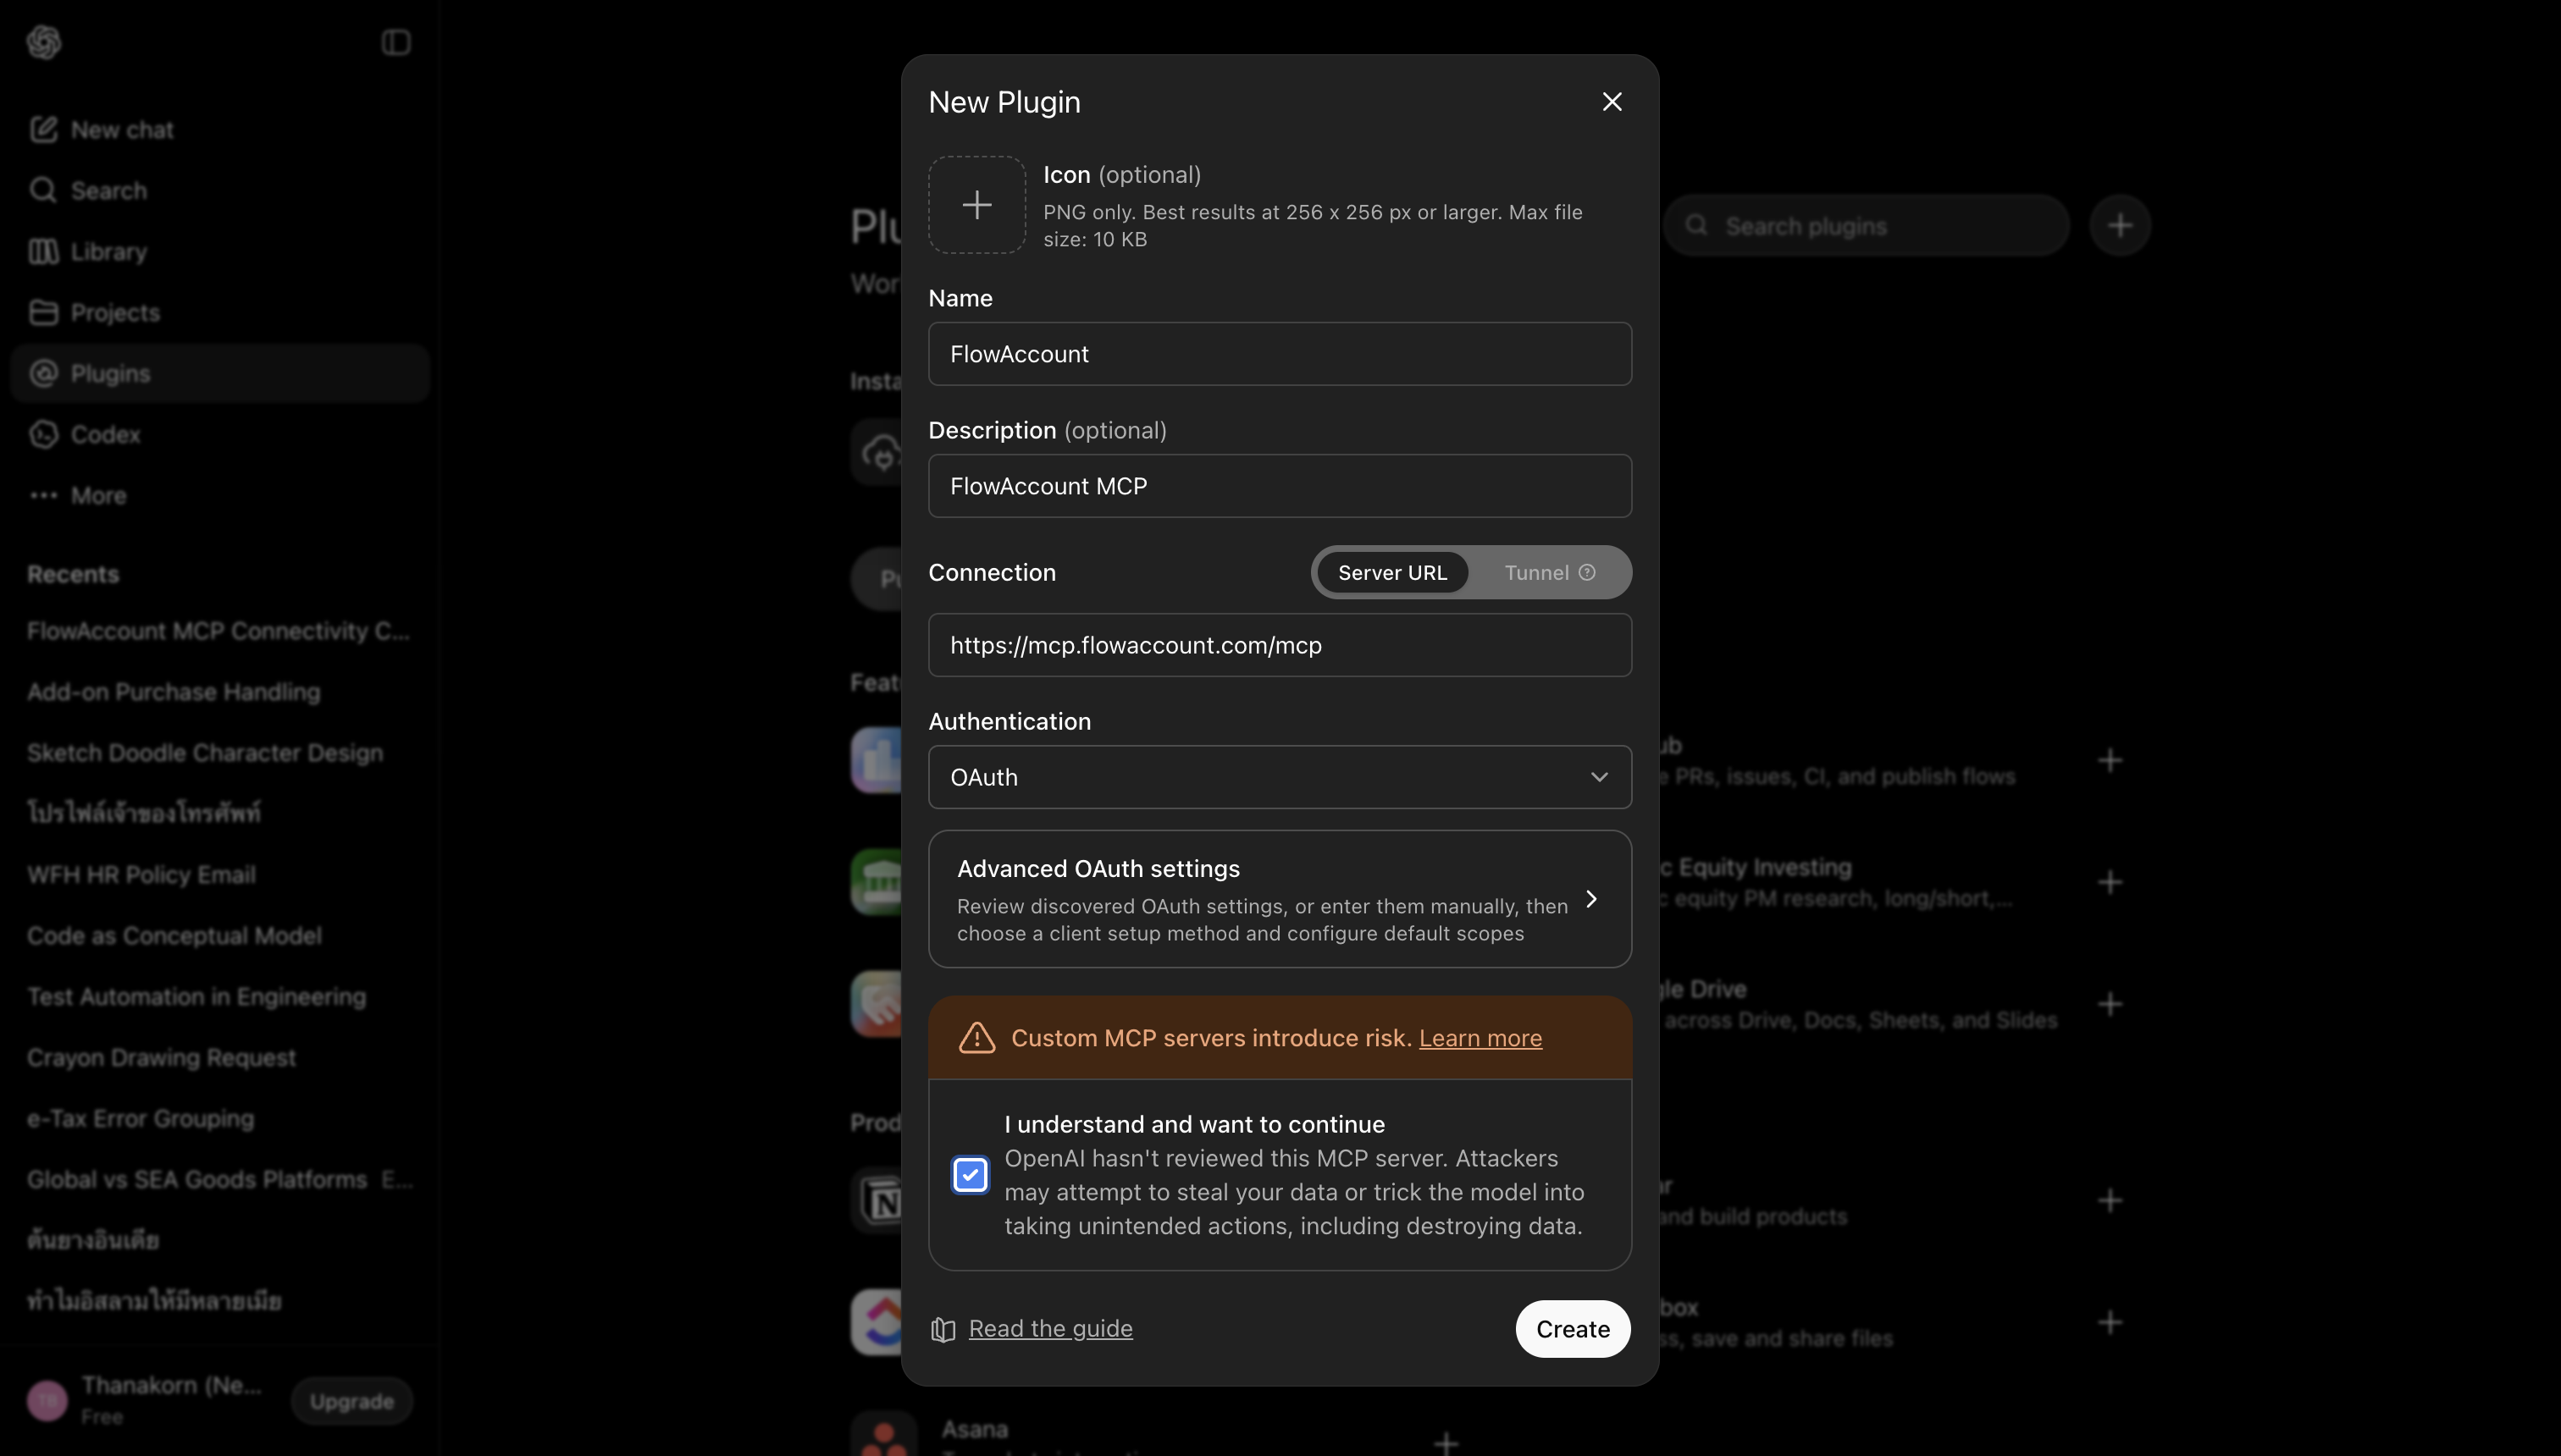Switch connection to Tunnel
This screenshot has height=1456, width=2561.
click(x=1549, y=572)
